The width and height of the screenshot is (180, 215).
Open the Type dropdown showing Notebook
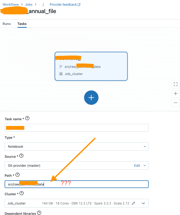76,146
